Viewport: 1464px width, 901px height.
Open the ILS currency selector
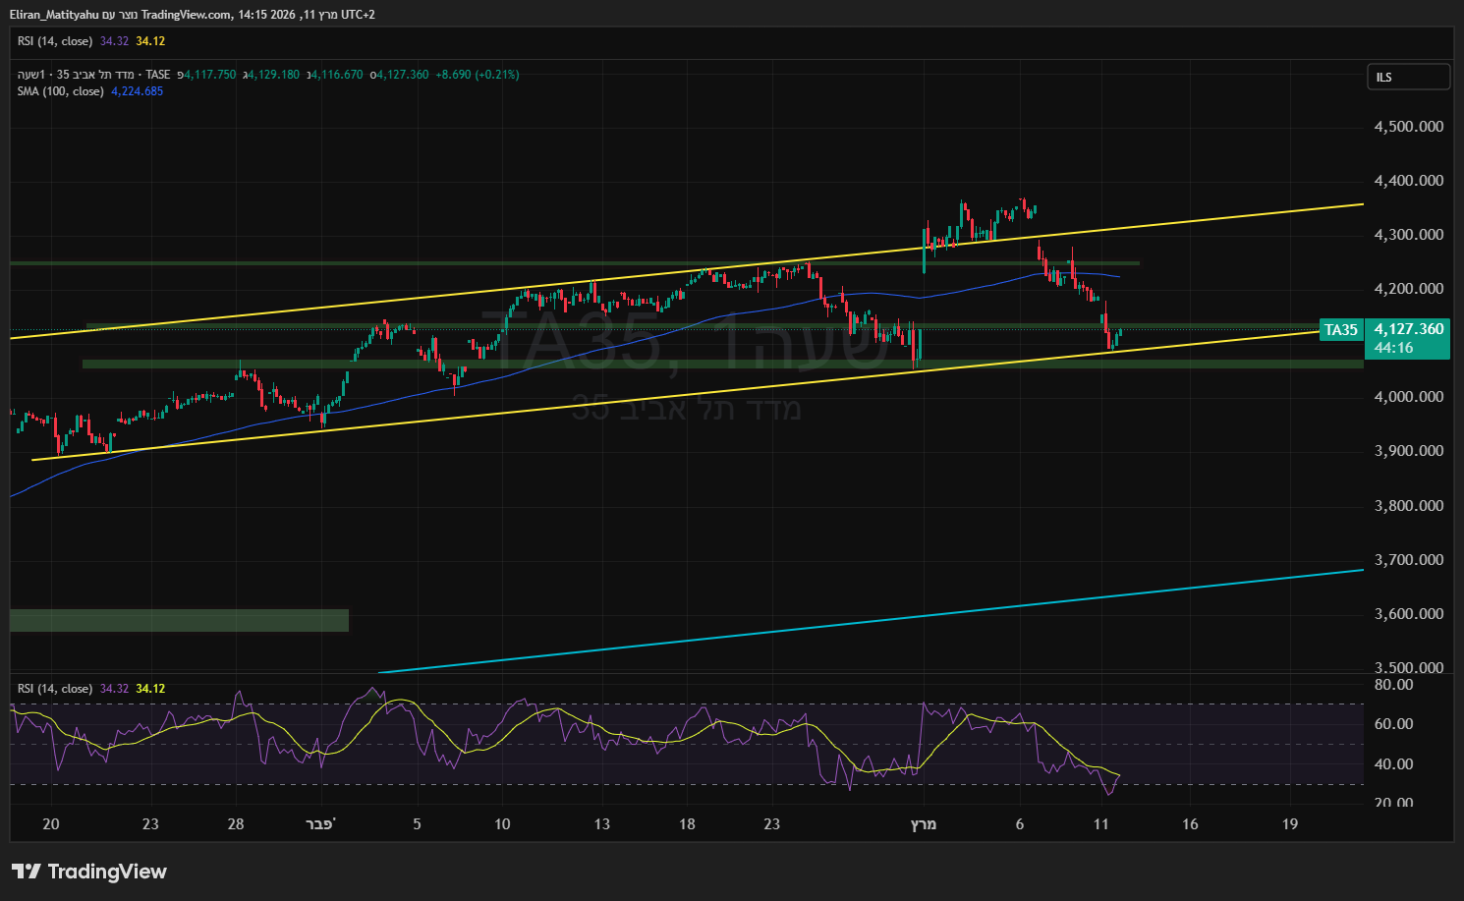click(x=1408, y=77)
